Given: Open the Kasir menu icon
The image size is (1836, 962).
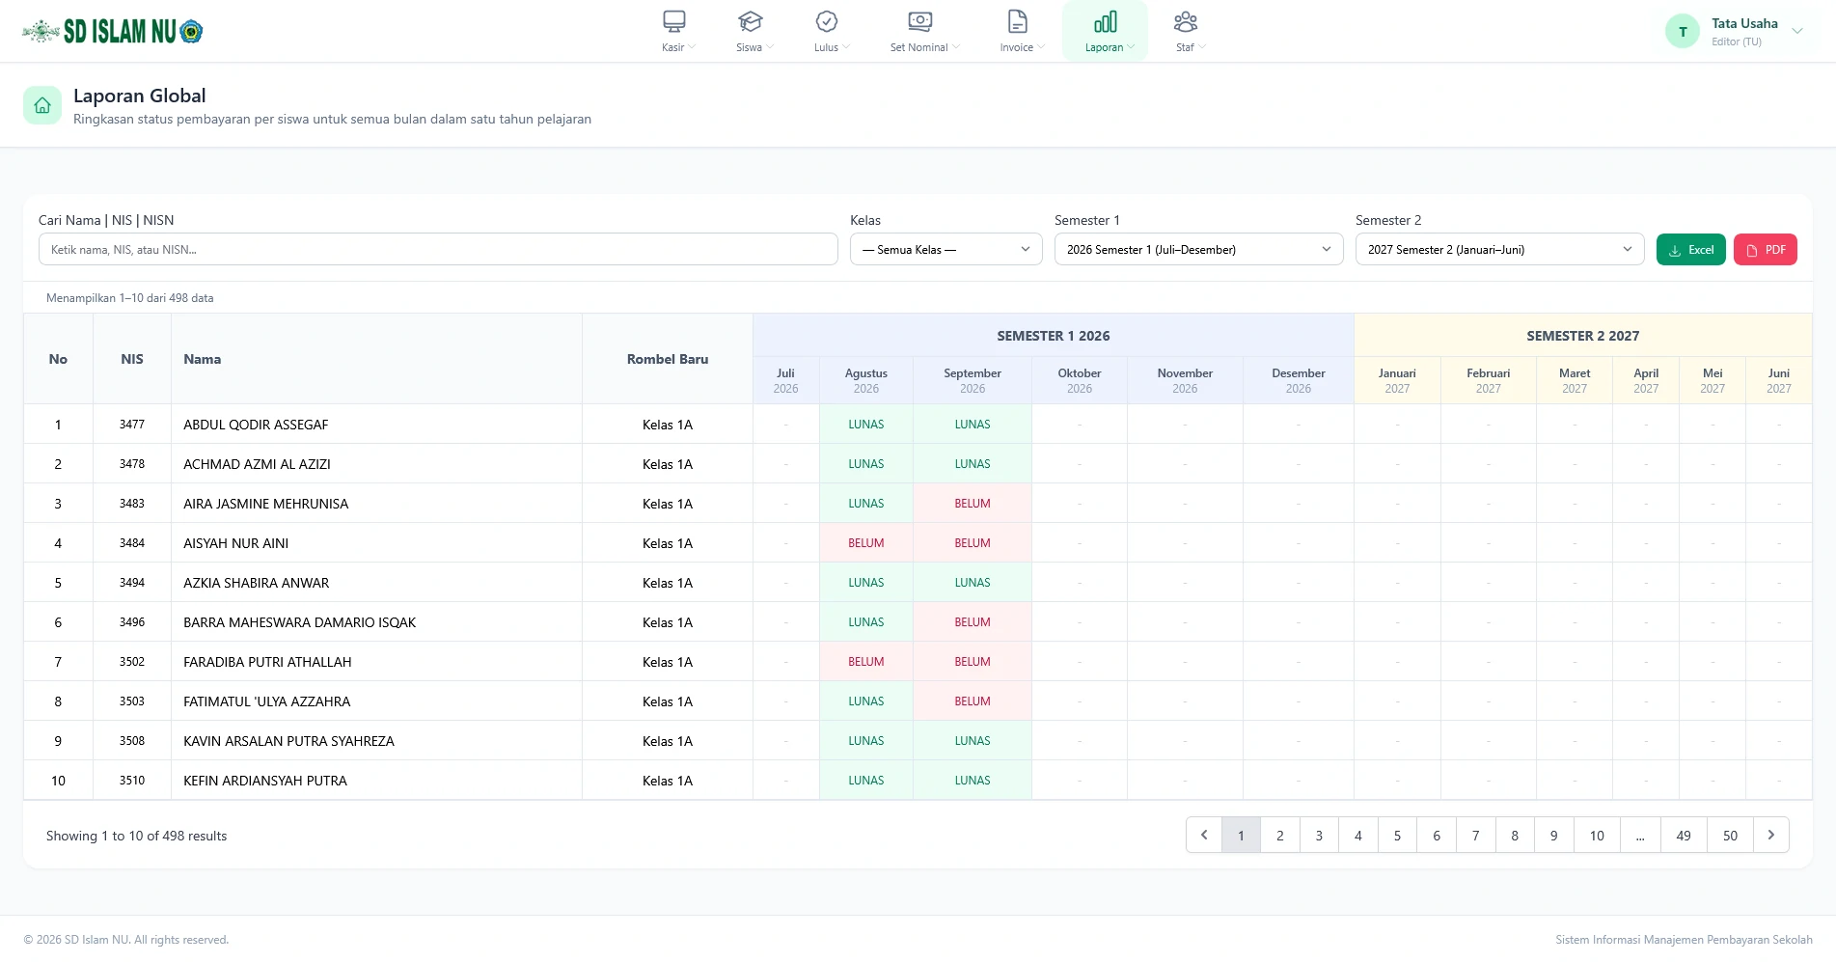Looking at the screenshot, I should click(674, 22).
